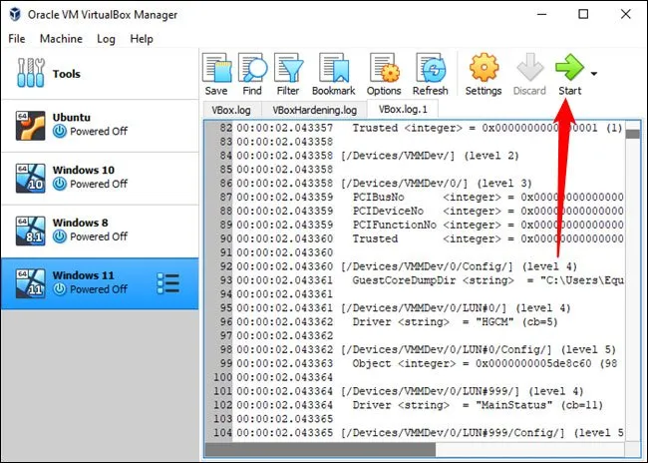
Task: Select the Ubuntu virtual machine
Action: tap(100, 124)
